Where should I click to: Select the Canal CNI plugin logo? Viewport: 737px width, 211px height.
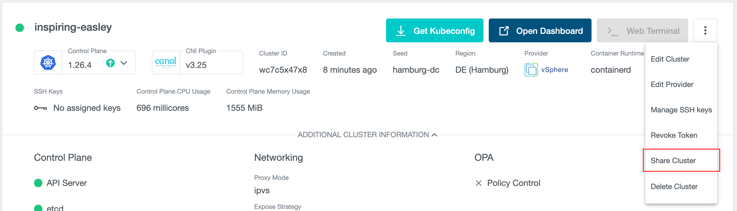point(166,62)
